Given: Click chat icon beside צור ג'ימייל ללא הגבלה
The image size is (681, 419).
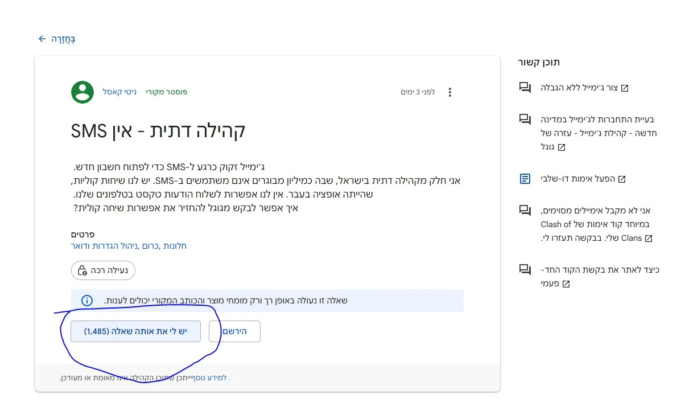Looking at the screenshot, I should point(525,88).
